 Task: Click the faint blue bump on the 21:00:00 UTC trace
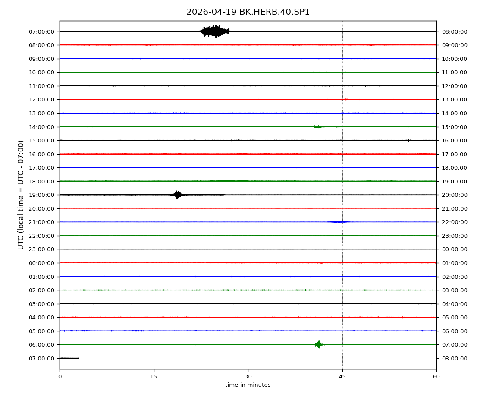[x=339, y=222]
